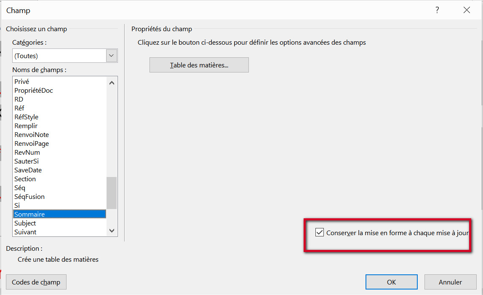
Task: Select SéqFusion in the list
Action: coord(29,197)
